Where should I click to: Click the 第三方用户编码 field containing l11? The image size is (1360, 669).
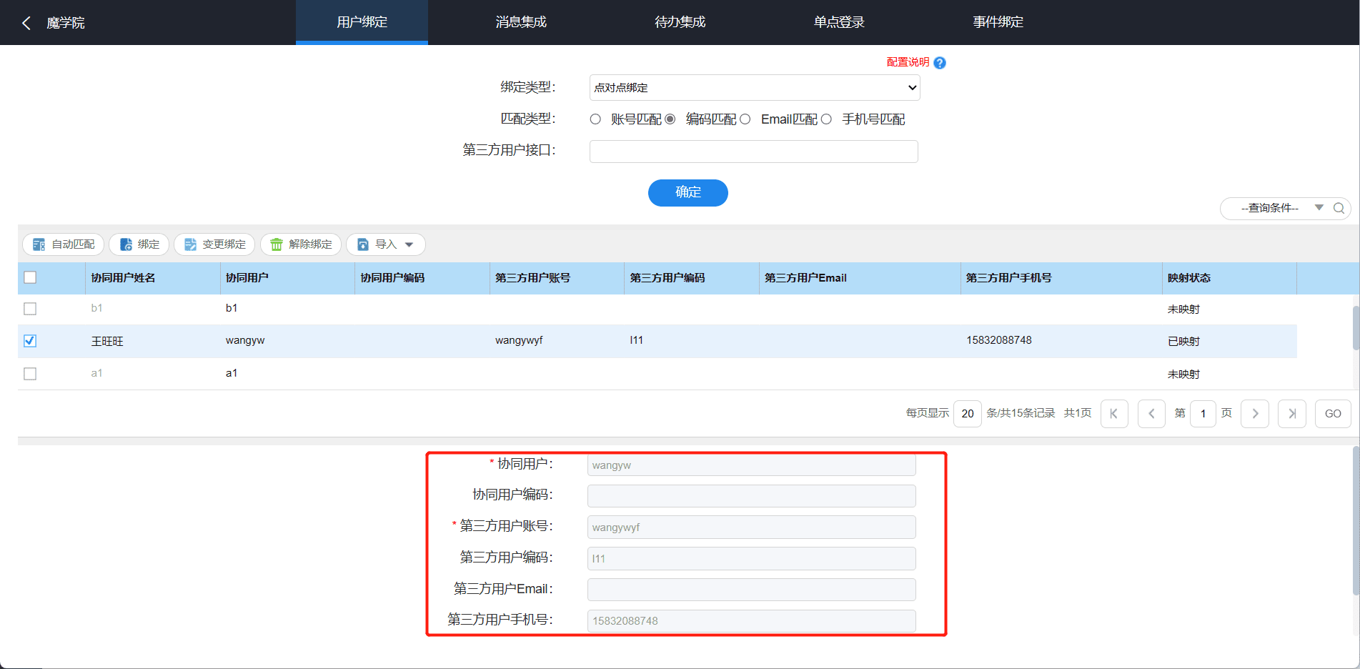752,559
